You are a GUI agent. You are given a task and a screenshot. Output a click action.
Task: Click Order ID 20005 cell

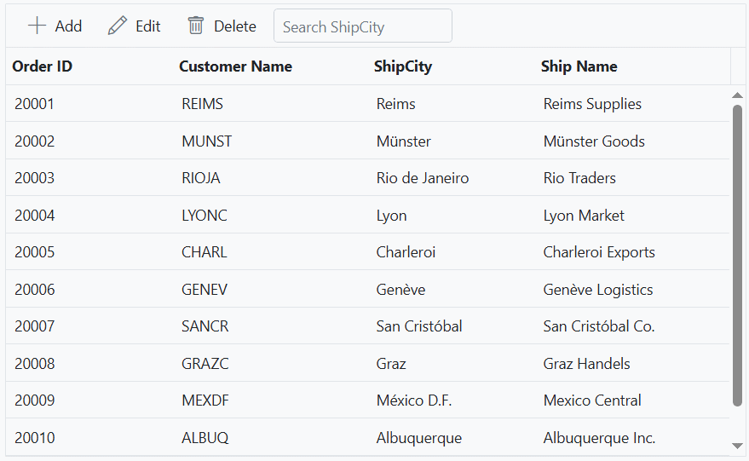coord(34,252)
